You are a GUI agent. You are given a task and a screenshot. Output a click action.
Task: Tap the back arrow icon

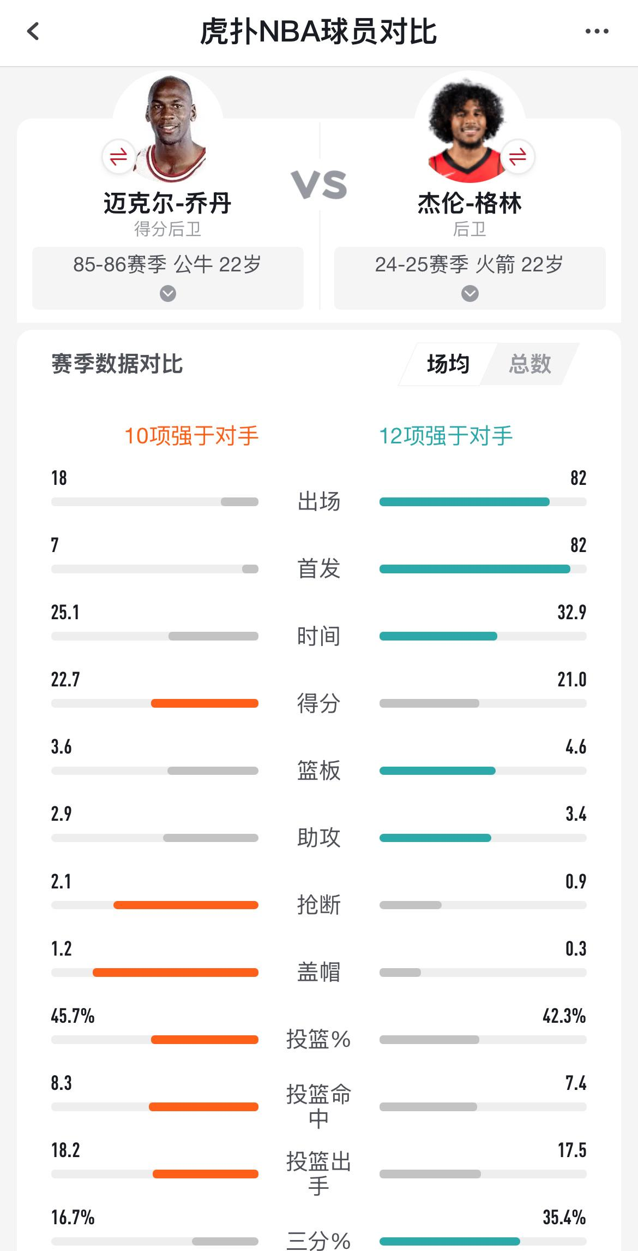tap(33, 32)
